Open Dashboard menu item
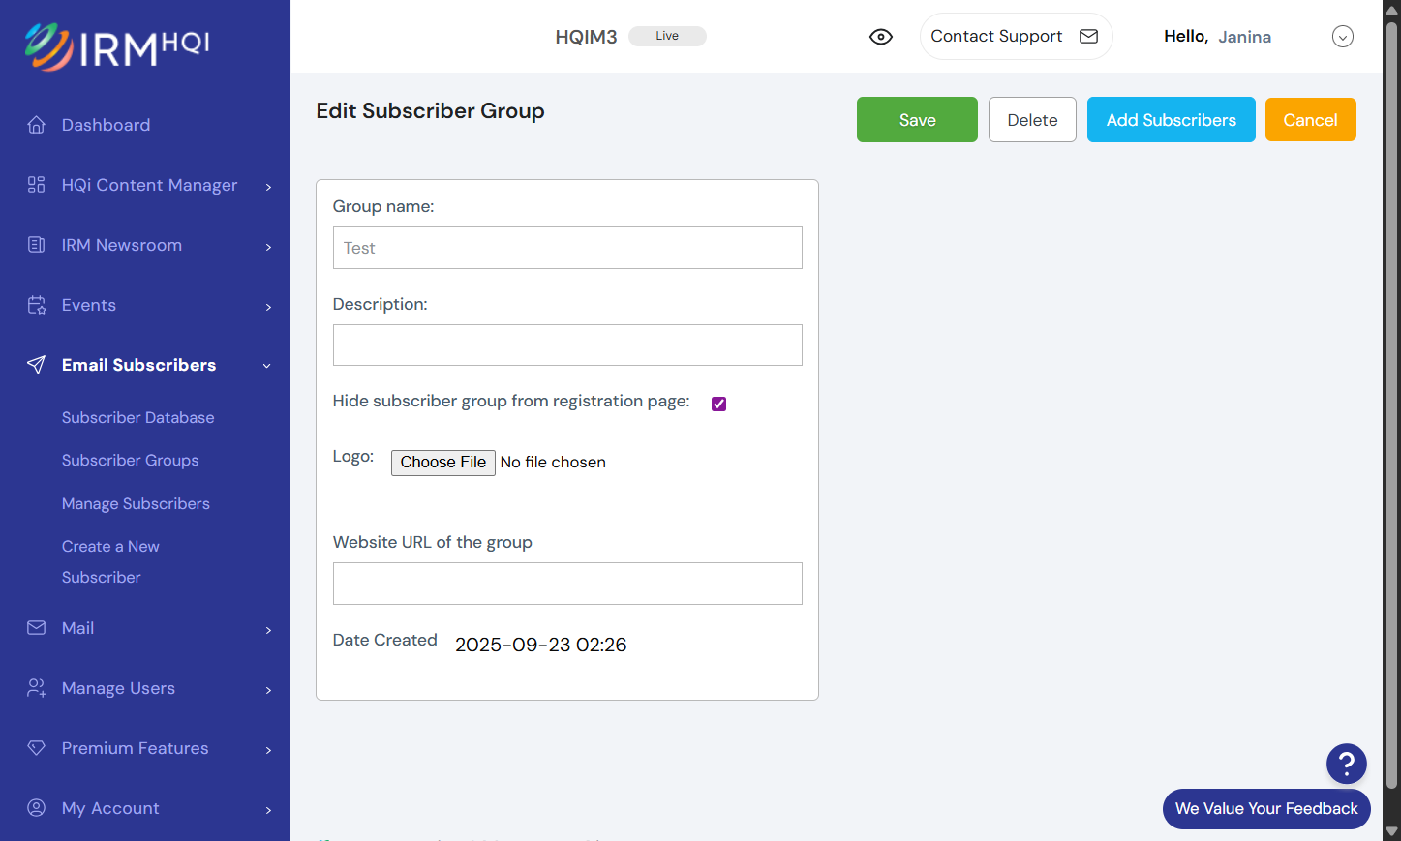 pyautogui.click(x=106, y=125)
